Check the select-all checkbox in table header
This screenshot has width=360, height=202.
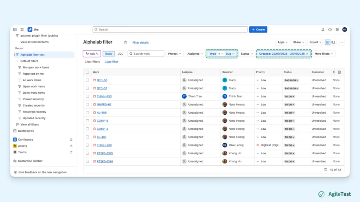[87, 72]
